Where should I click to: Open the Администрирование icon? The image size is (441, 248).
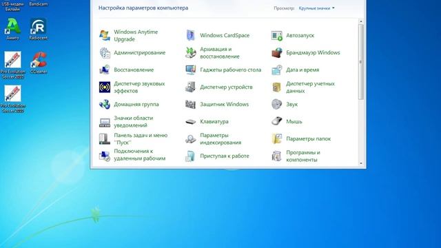[x=105, y=53]
